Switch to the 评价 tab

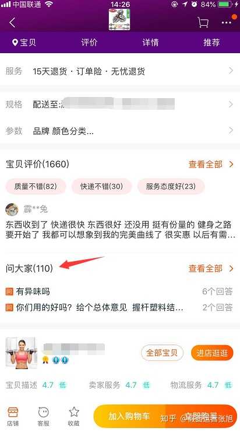pyautogui.click(x=89, y=42)
